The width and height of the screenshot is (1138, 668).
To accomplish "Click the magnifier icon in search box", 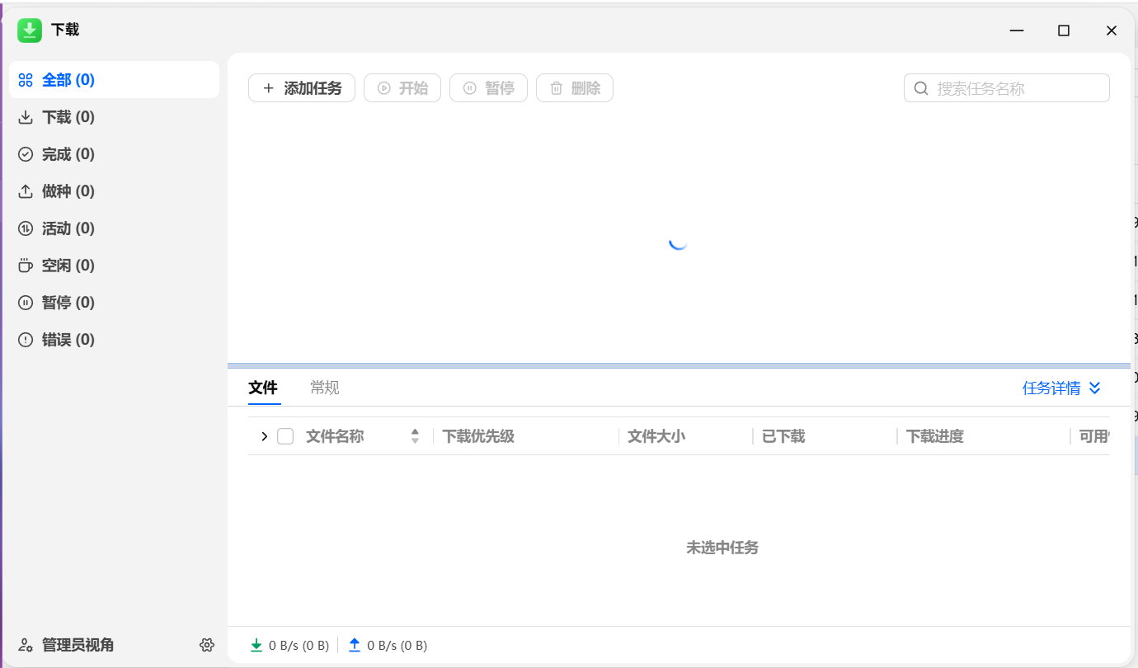I will (922, 88).
